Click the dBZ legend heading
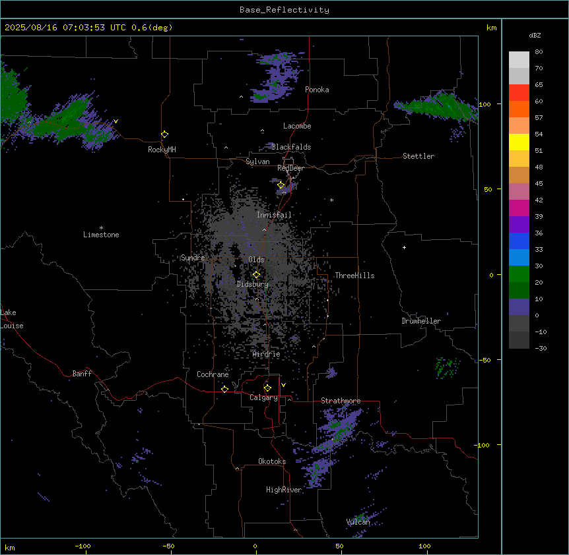 535,35
